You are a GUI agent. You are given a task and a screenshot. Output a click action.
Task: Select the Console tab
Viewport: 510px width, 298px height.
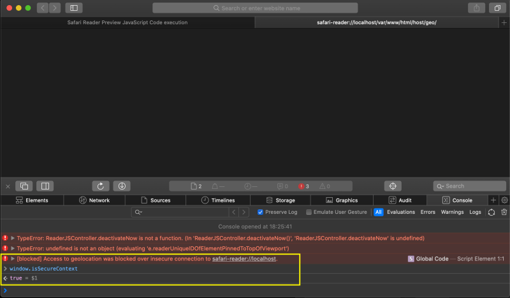point(457,200)
